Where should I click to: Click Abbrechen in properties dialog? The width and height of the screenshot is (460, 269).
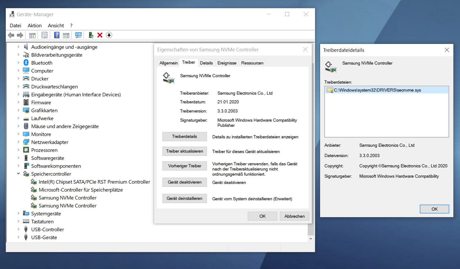pyautogui.click(x=294, y=216)
